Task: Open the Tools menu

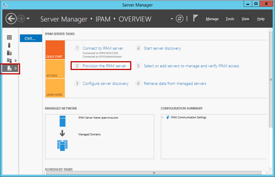Action: click(230, 19)
